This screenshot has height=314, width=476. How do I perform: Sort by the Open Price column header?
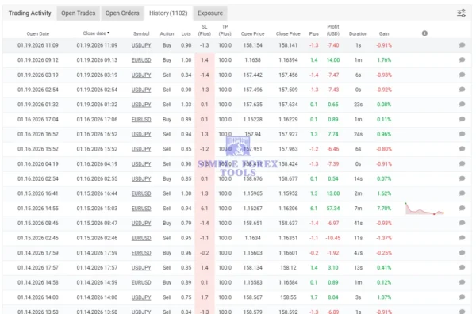pos(252,33)
